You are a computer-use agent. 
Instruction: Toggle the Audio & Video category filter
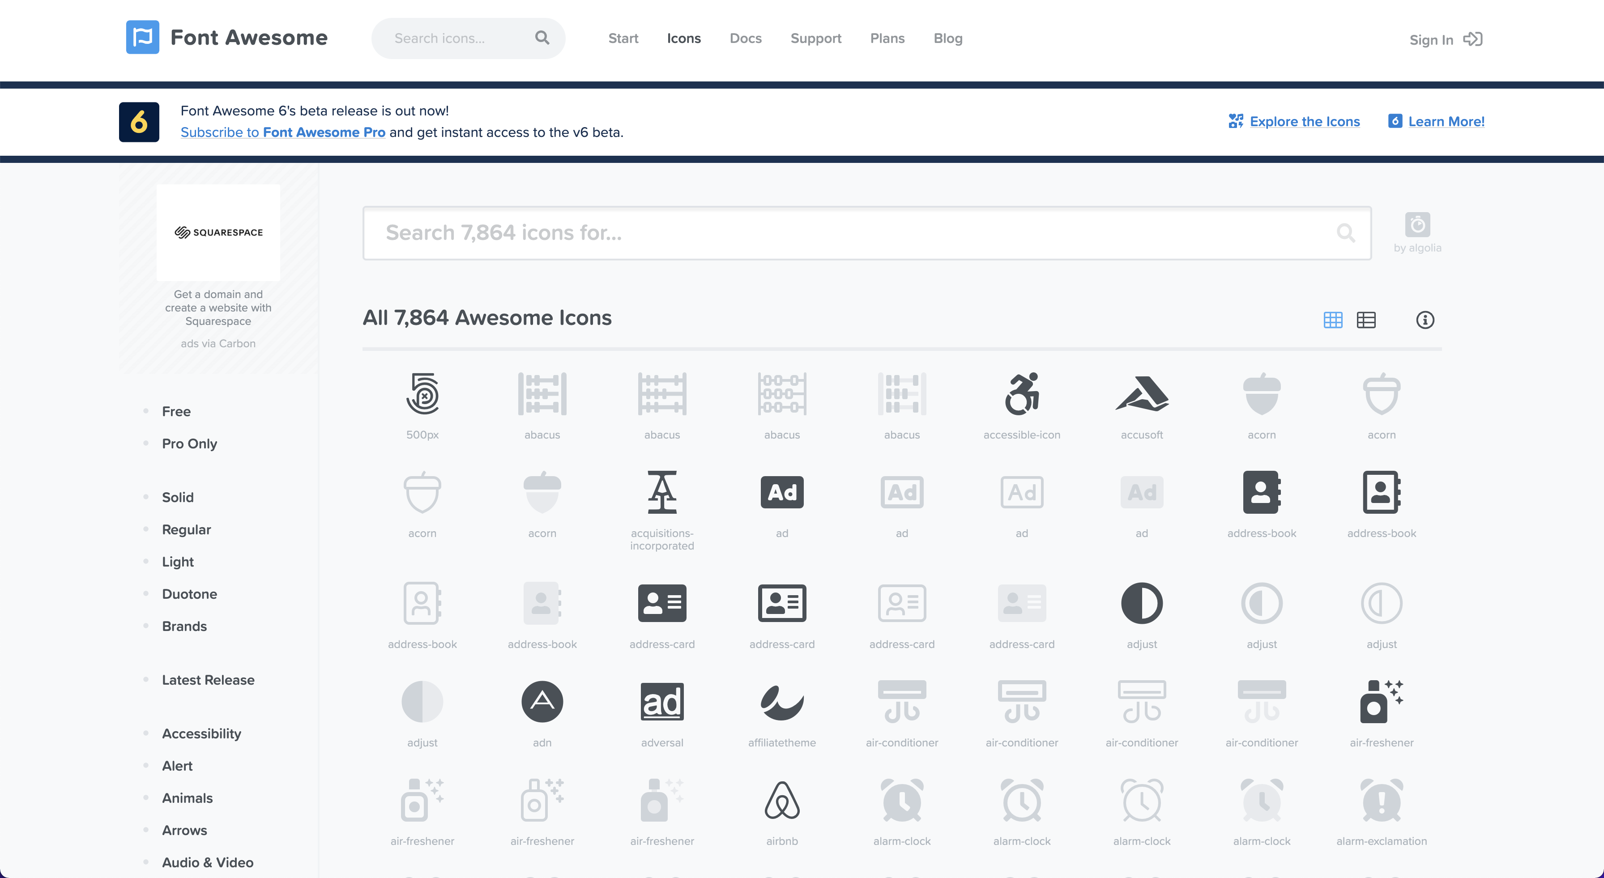[x=207, y=863]
